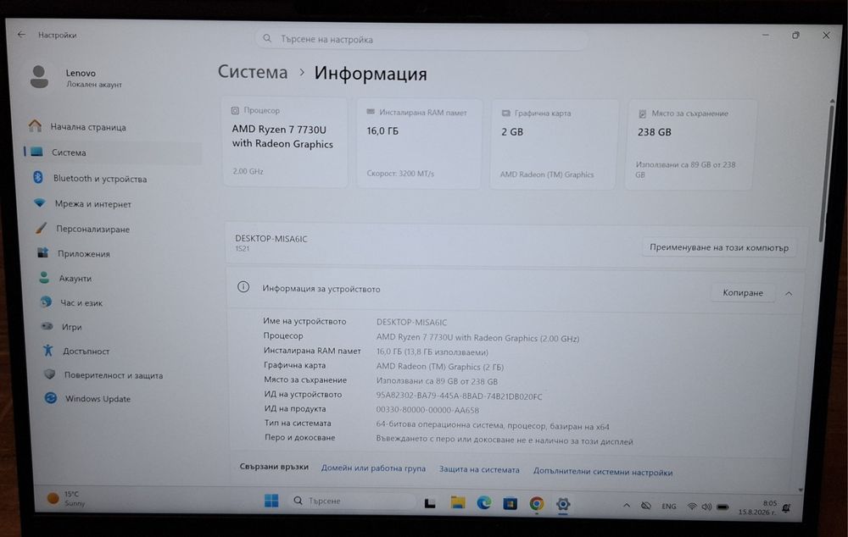Click the battery tray icon
848x537 pixels.
722,507
